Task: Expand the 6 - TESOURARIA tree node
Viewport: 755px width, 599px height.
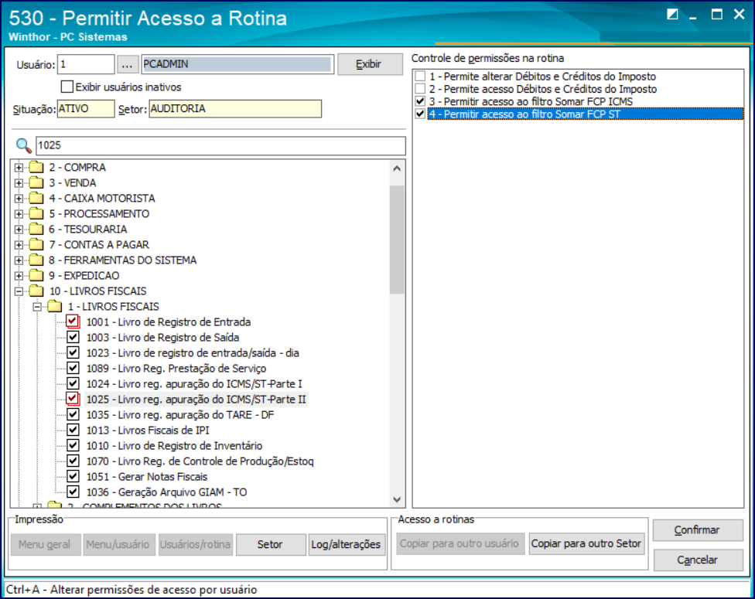Action: (19, 230)
